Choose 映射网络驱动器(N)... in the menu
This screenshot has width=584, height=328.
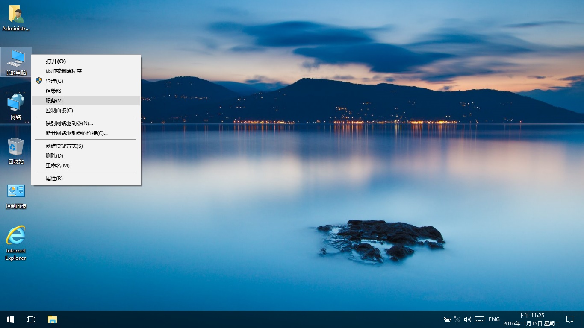click(x=86, y=123)
